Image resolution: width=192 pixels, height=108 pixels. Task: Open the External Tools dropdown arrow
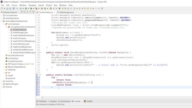(x=39, y=8)
